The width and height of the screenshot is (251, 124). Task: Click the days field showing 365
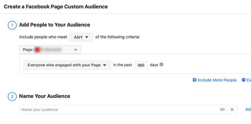pos(141,65)
